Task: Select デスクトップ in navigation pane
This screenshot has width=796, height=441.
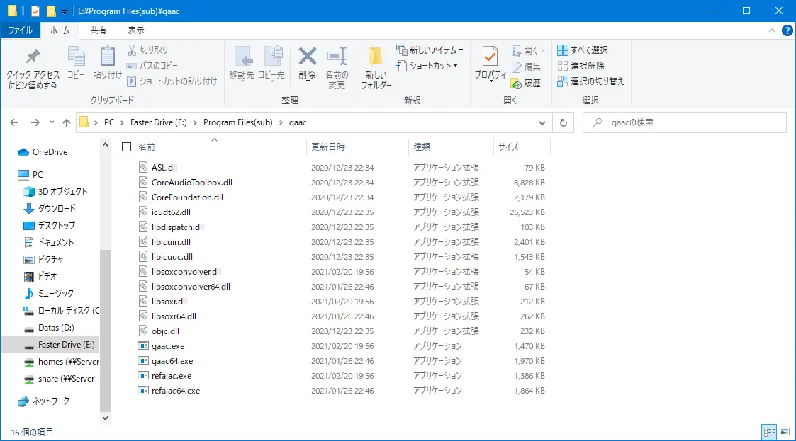Action: pos(56,226)
